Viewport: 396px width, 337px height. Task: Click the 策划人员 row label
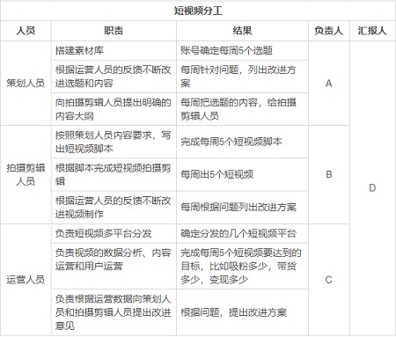coord(26,83)
